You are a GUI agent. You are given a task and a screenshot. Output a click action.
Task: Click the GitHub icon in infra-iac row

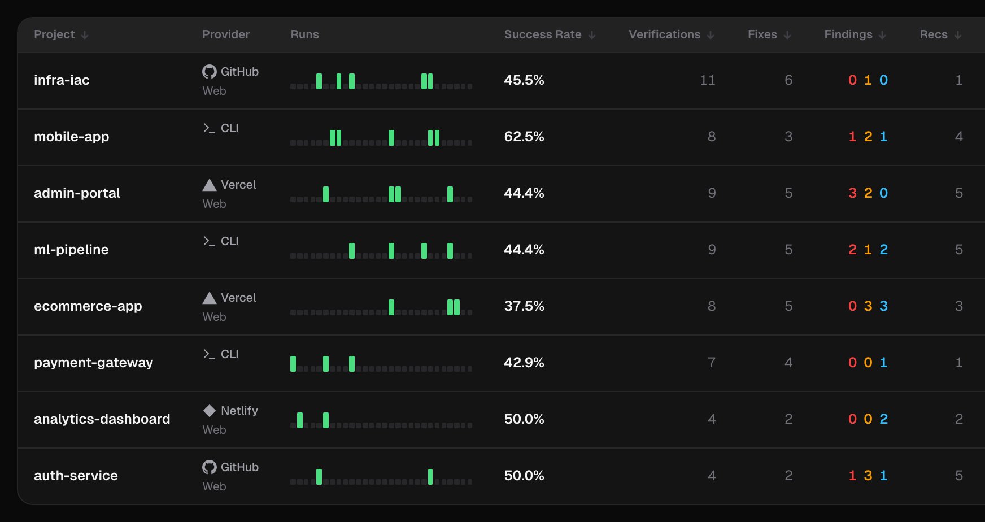point(210,72)
